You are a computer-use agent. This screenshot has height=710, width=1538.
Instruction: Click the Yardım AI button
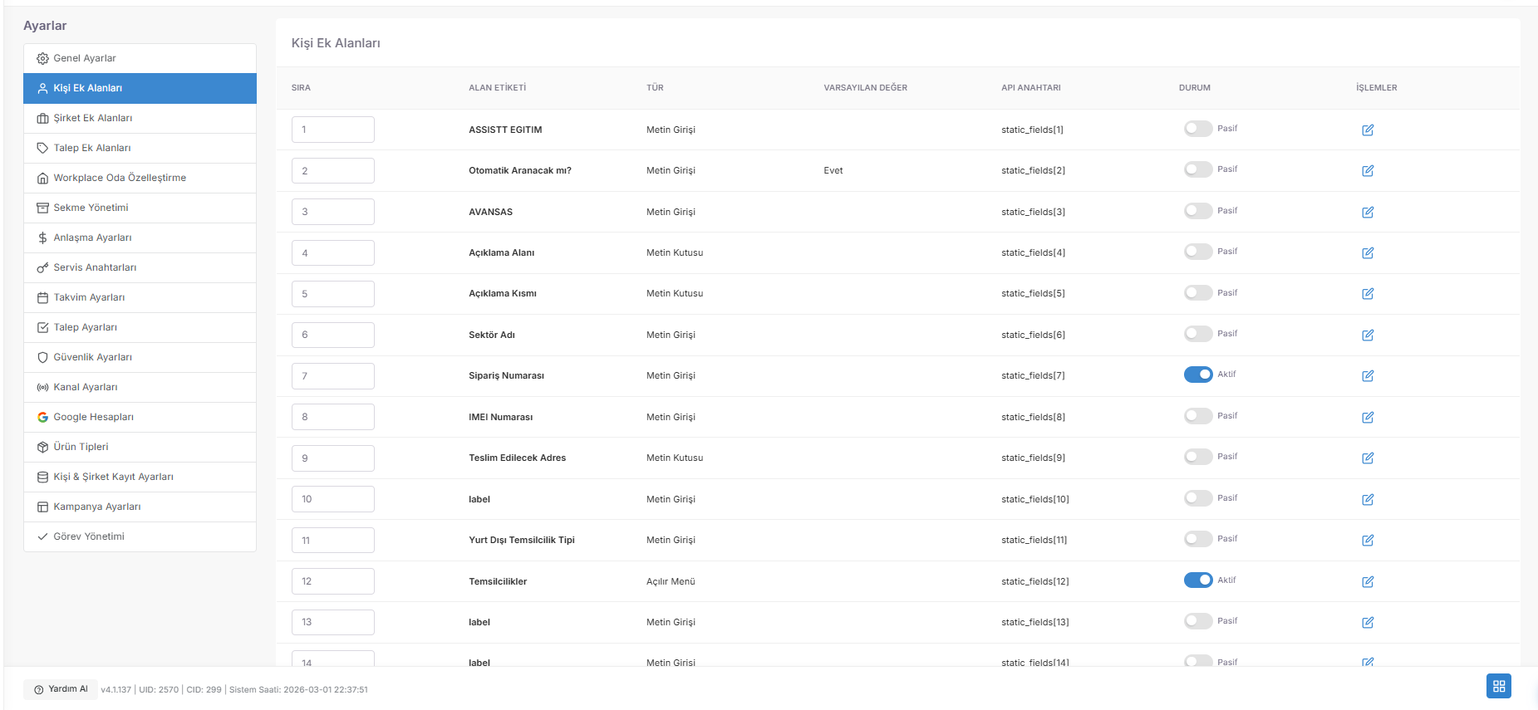tap(61, 689)
